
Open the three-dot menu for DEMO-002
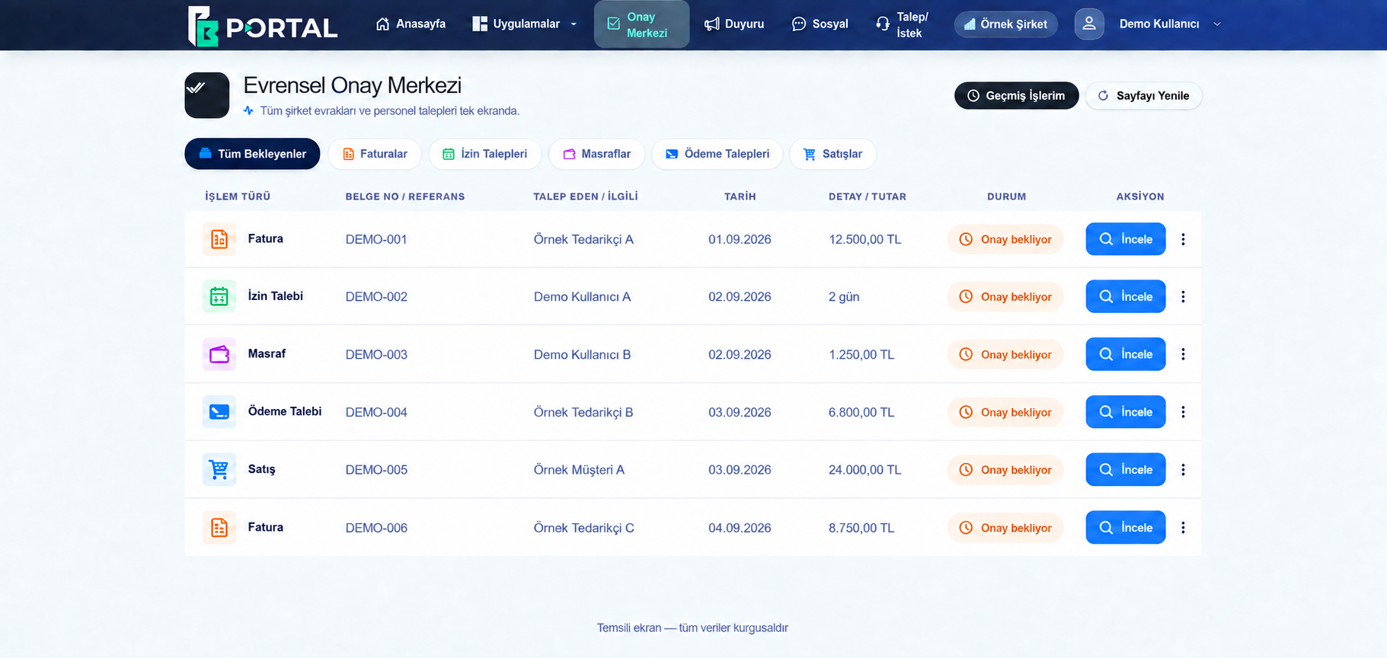pos(1183,296)
